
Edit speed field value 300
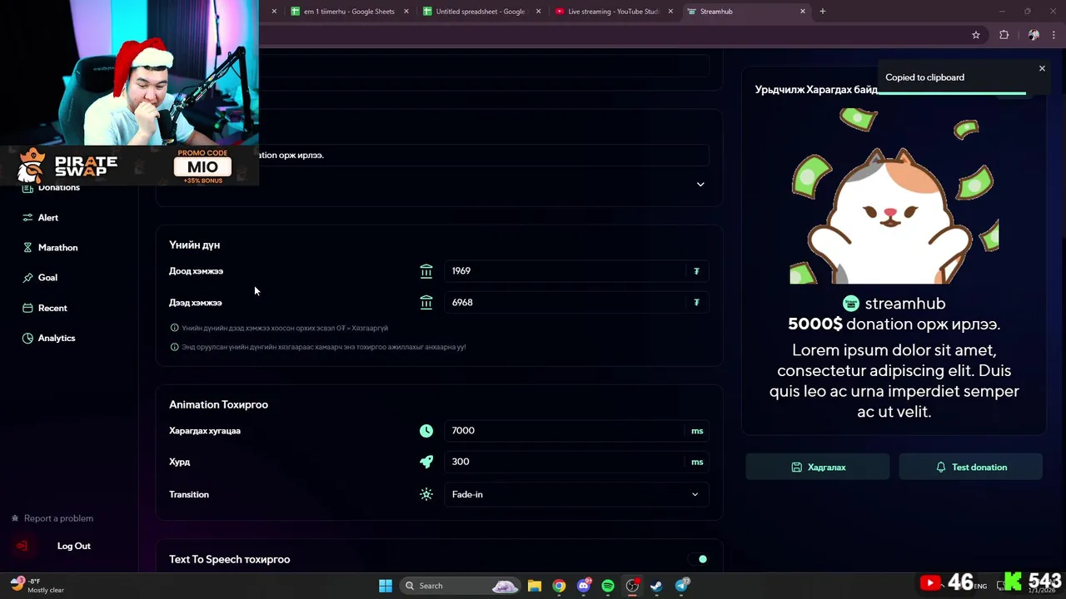pos(575,462)
